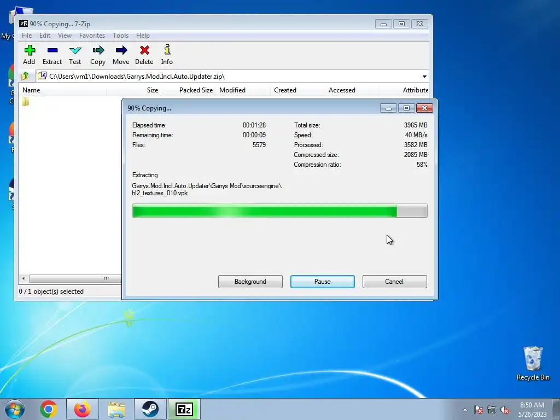Click the '5579' files count value
Screen dimensions: 560x420
pyautogui.click(x=259, y=145)
